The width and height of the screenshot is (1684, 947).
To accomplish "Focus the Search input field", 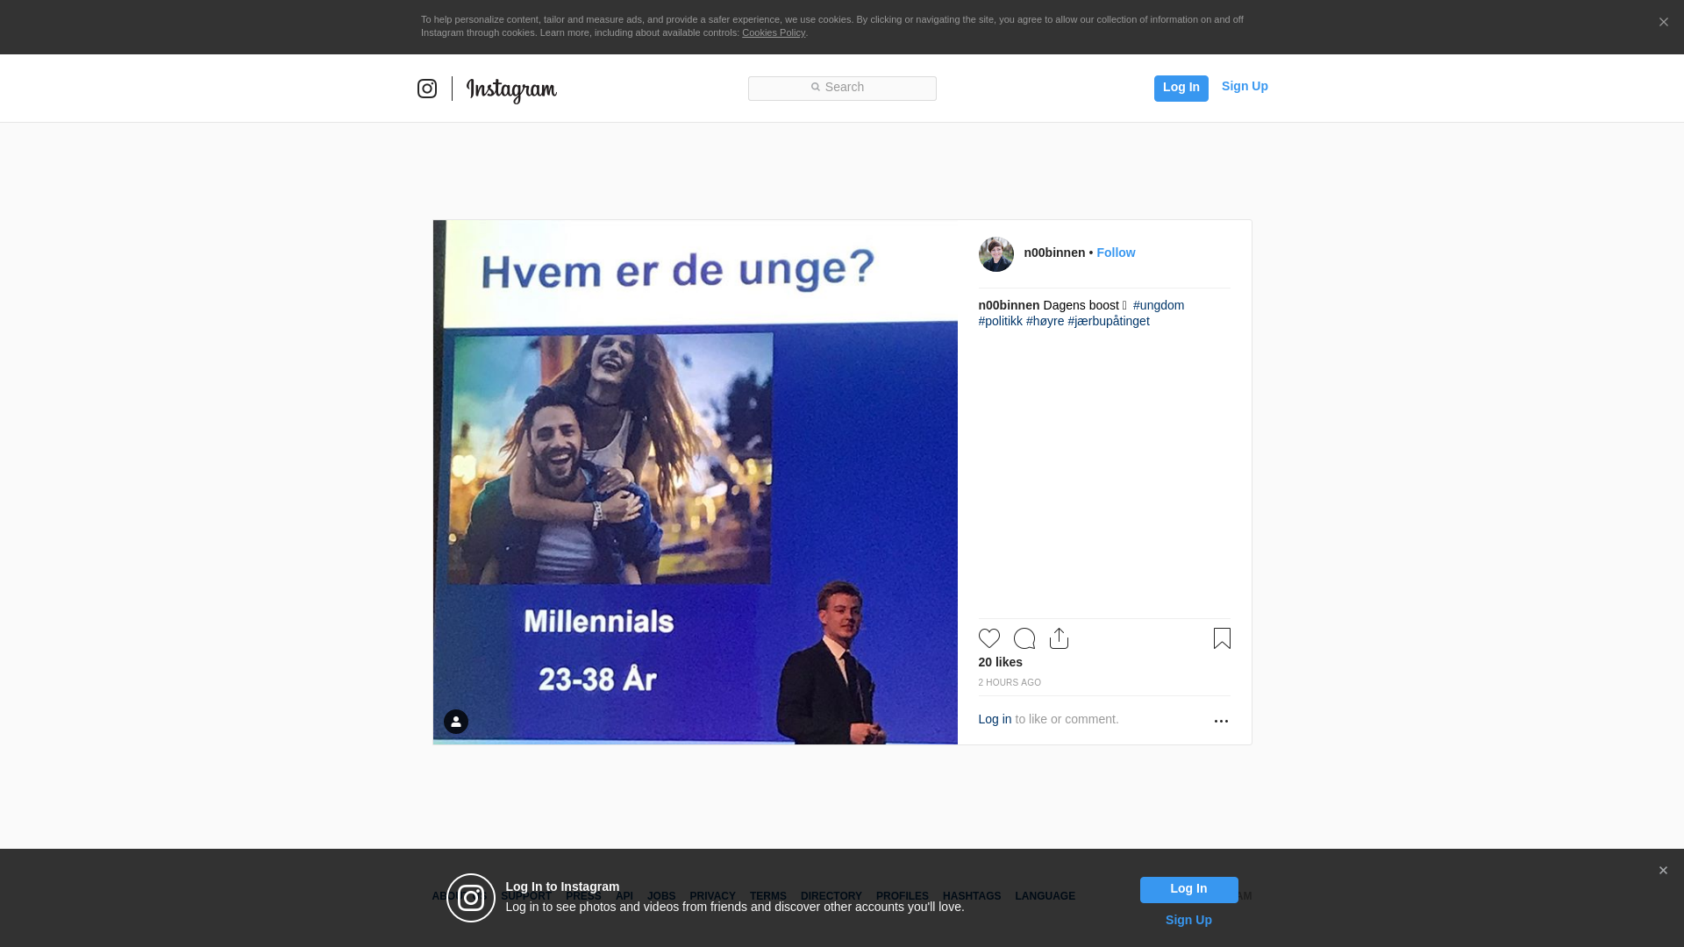I will tap(842, 88).
